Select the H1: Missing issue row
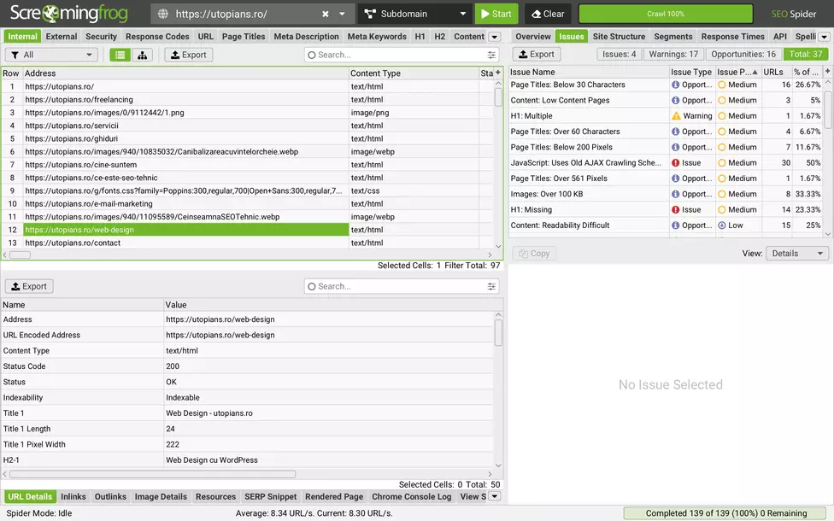 [x=666, y=209]
